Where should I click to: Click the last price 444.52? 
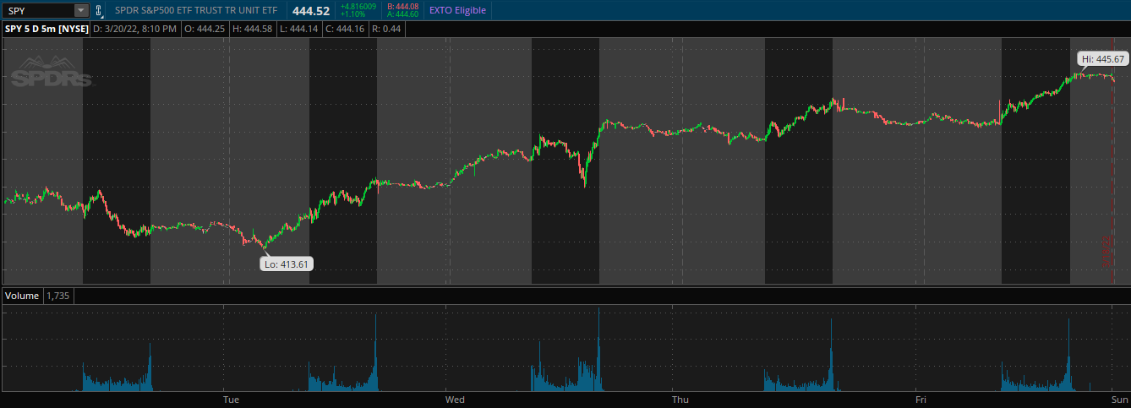(x=311, y=11)
